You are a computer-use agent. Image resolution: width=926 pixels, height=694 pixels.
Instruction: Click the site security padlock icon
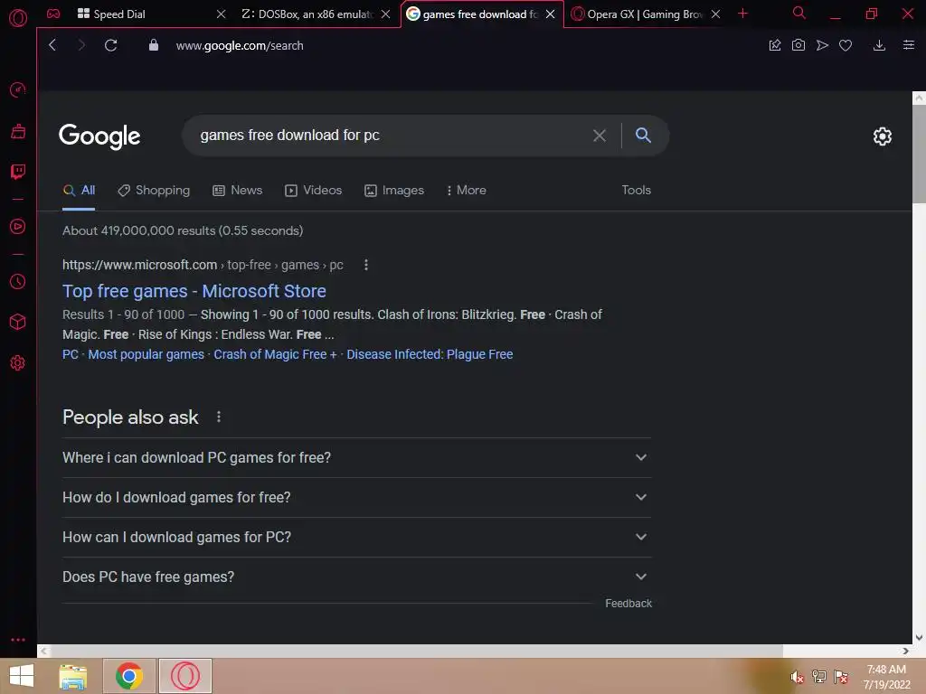click(x=154, y=45)
